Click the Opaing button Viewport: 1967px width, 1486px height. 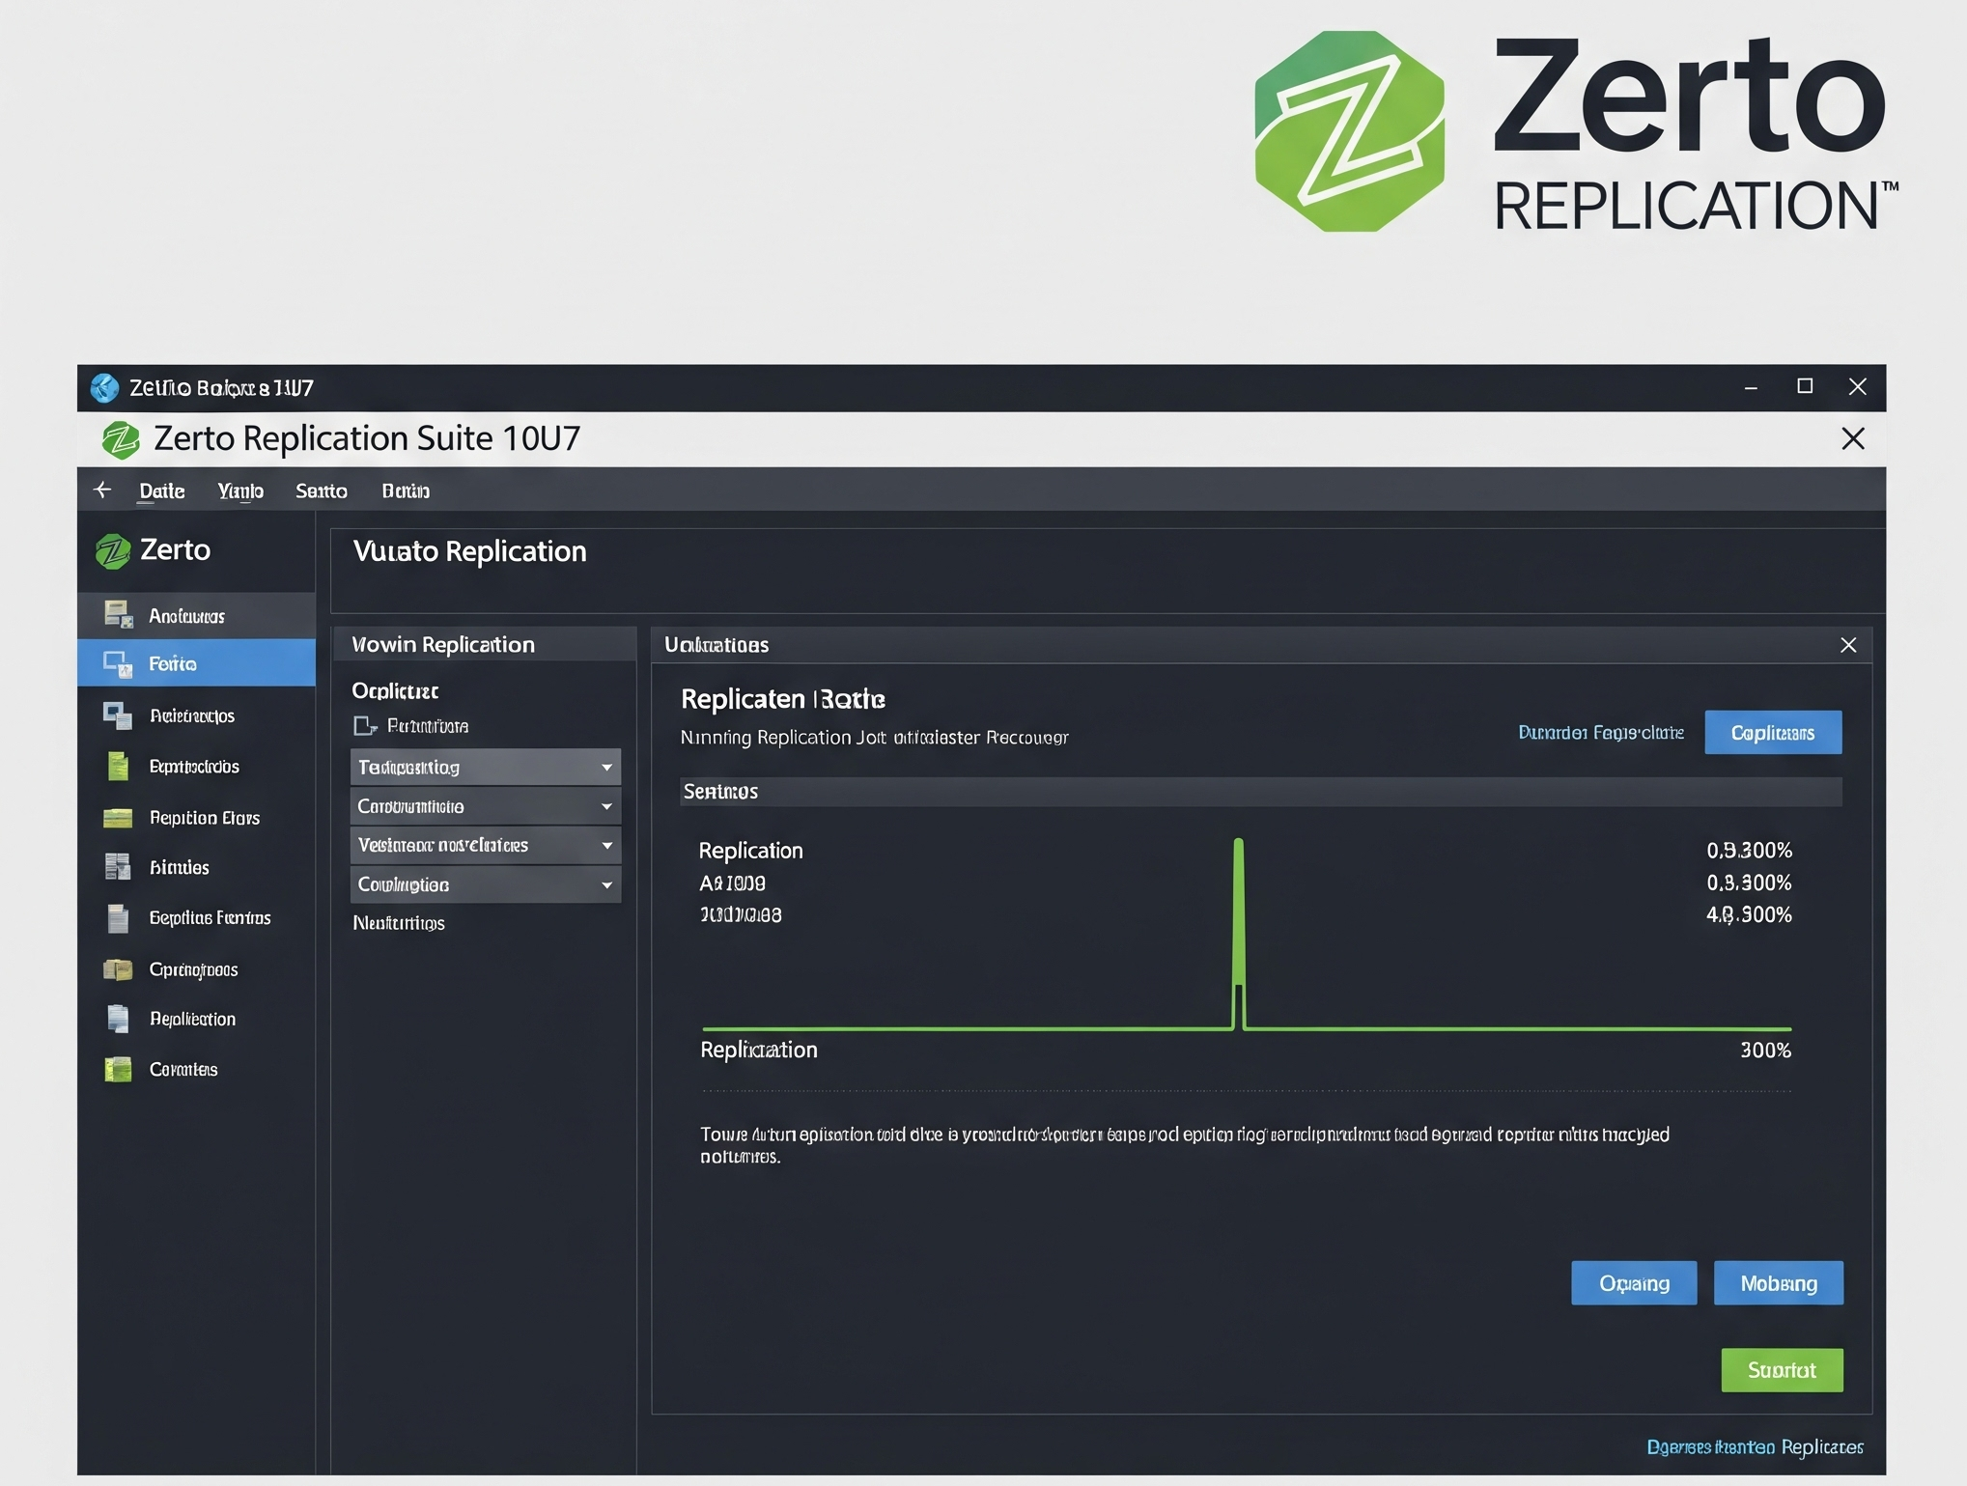(1634, 1283)
